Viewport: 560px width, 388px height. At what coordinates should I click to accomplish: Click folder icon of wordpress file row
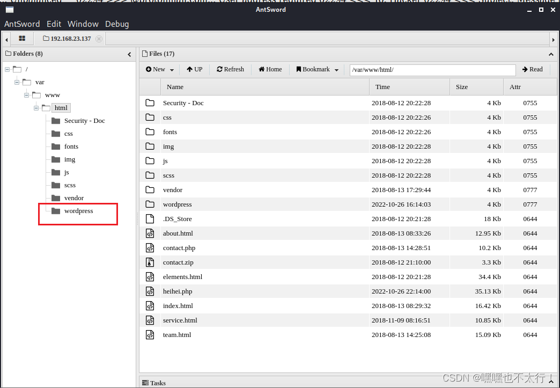(150, 204)
